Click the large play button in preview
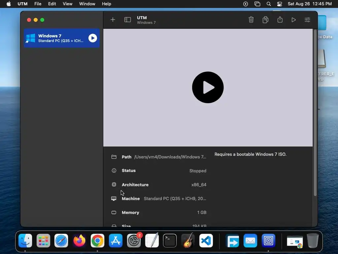 click(208, 87)
